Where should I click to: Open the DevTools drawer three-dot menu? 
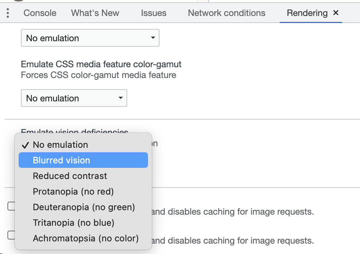point(8,13)
